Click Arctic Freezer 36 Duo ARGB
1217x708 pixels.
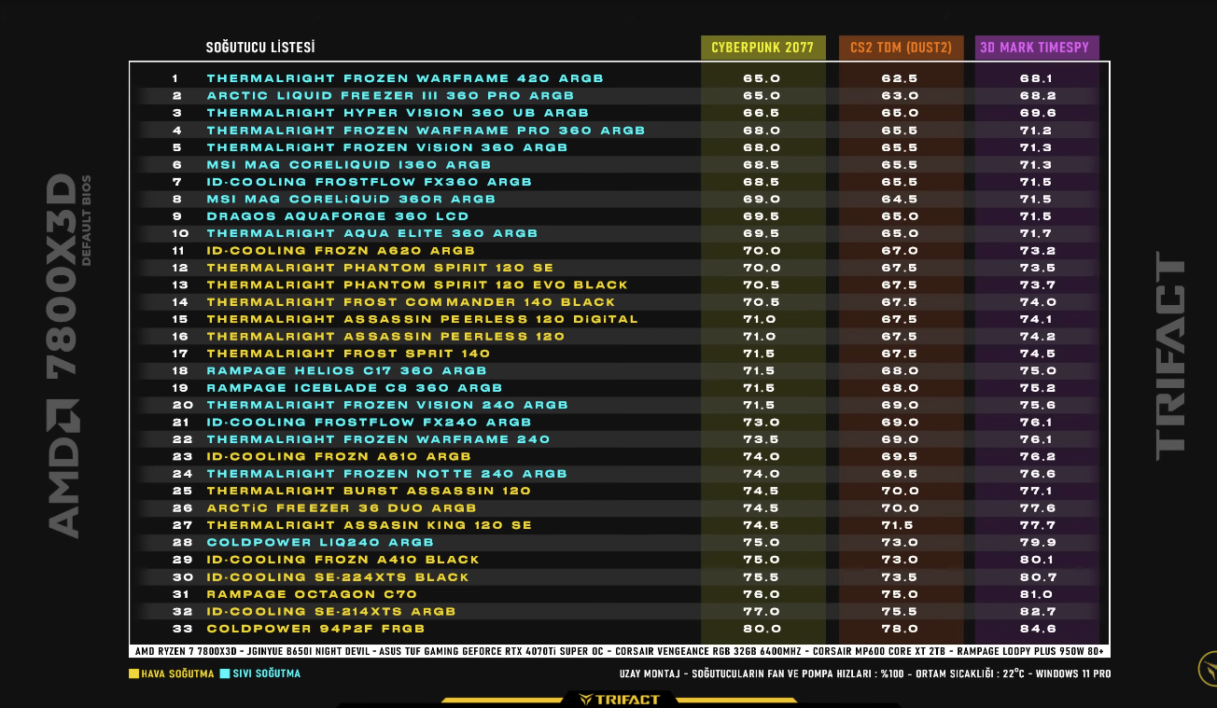(x=342, y=508)
